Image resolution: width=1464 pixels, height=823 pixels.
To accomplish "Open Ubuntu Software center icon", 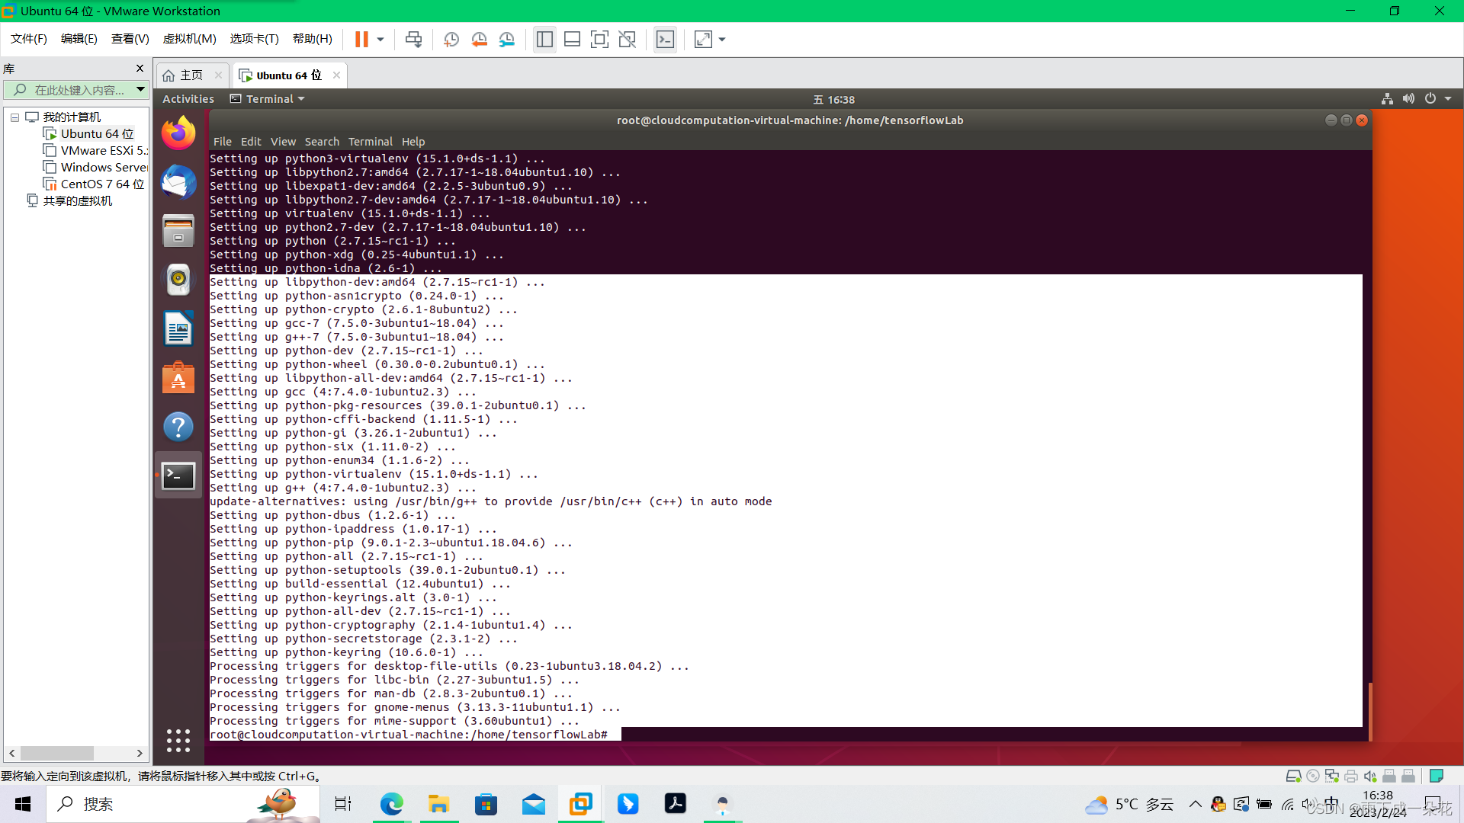I will pos(178,378).
